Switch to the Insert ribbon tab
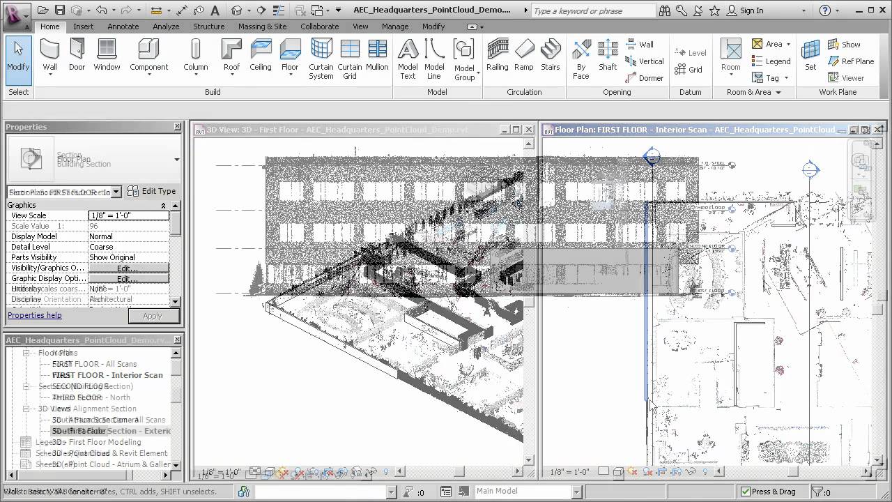This screenshot has height=502, width=892. (83, 26)
